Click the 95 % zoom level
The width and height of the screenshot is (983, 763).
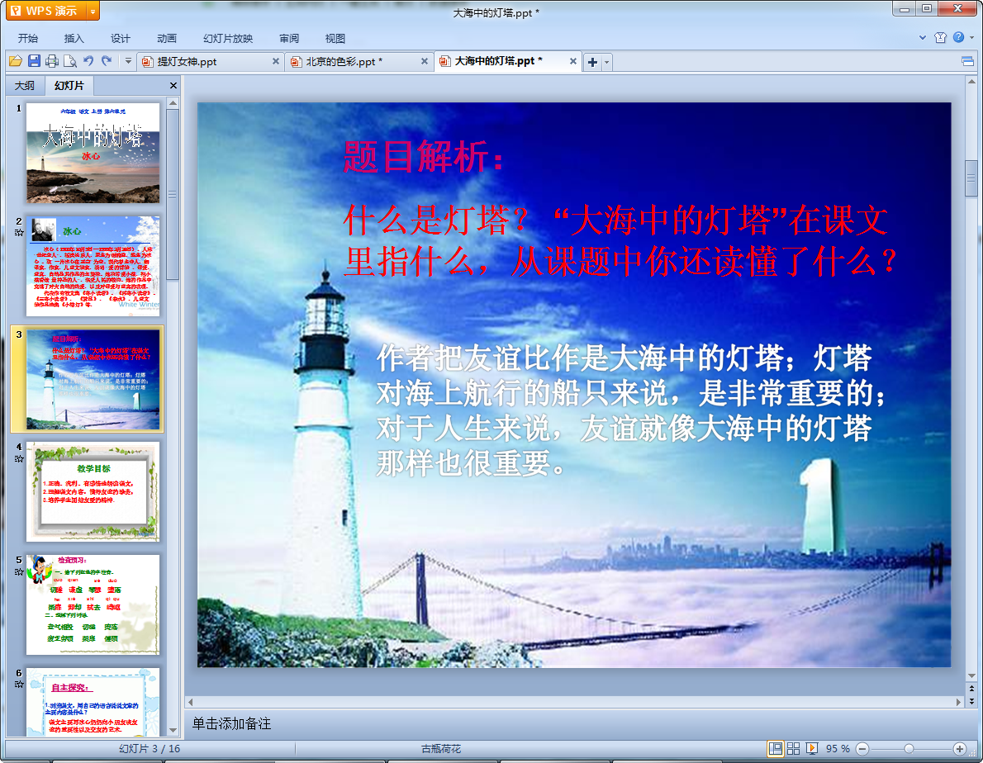838,749
